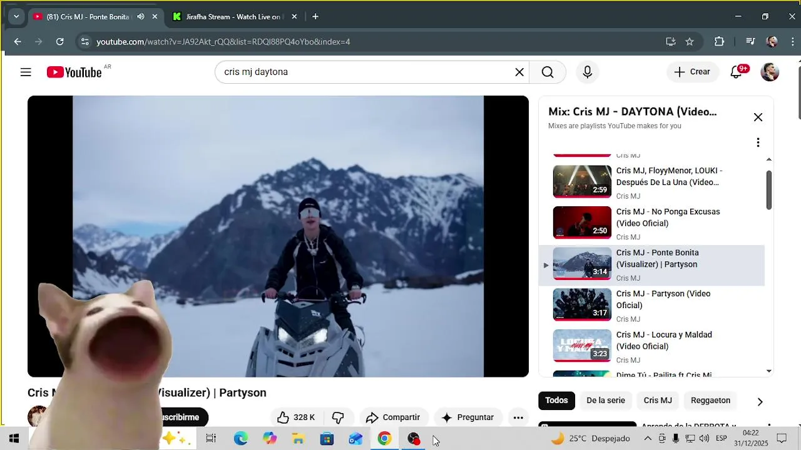This screenshot has height=450, width=801.
Task: Open the Chrome three-dot menu
Action: 793,42
